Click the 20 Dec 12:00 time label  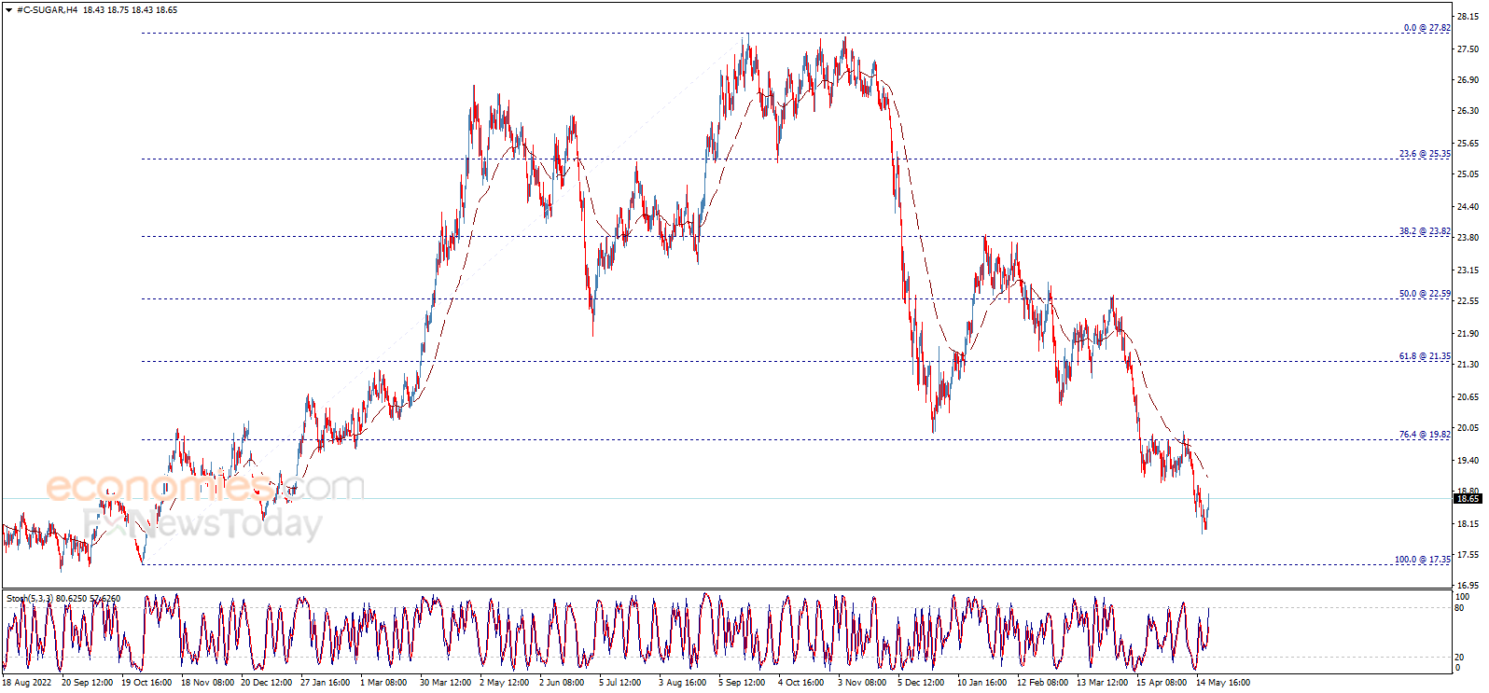tap(269, 682)
